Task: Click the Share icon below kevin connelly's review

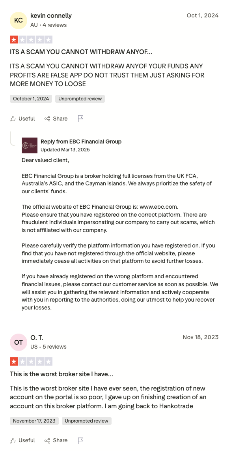Action: 47,118
